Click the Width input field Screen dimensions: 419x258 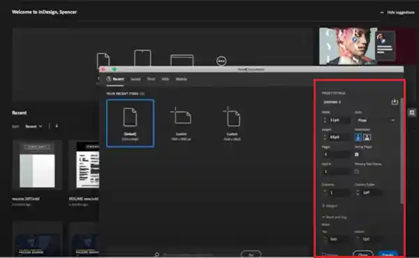coord(339,120)
